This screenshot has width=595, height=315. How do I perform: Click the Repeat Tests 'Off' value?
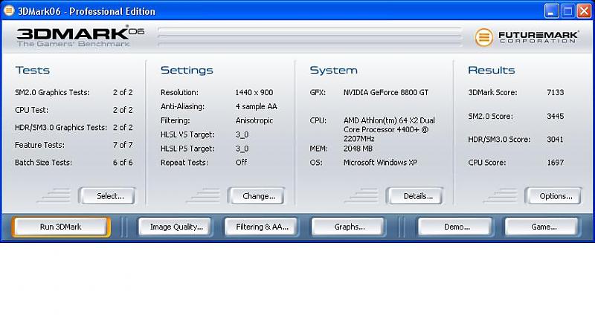pos(241,163)
